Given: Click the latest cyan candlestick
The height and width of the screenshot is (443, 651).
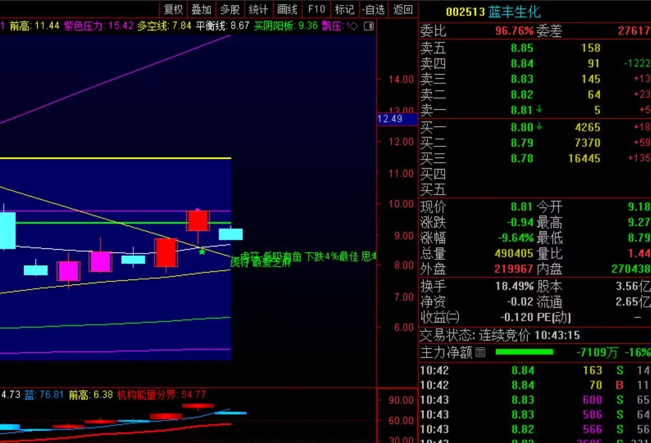Looking at the screenshot, I should point(231,234).
